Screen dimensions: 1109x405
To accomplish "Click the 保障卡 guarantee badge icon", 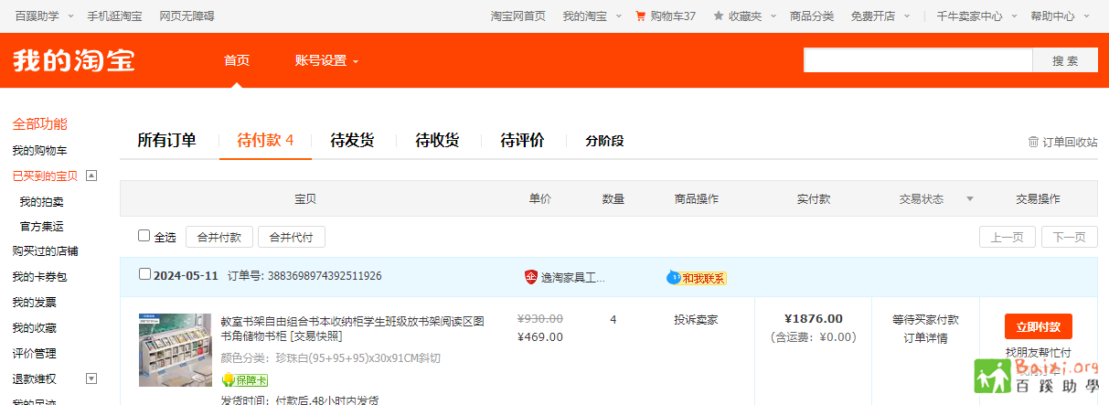I will point(229,380).
